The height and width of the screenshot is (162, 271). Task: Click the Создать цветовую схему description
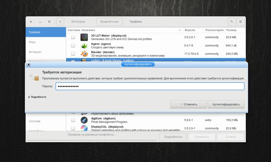click(107, 47)
